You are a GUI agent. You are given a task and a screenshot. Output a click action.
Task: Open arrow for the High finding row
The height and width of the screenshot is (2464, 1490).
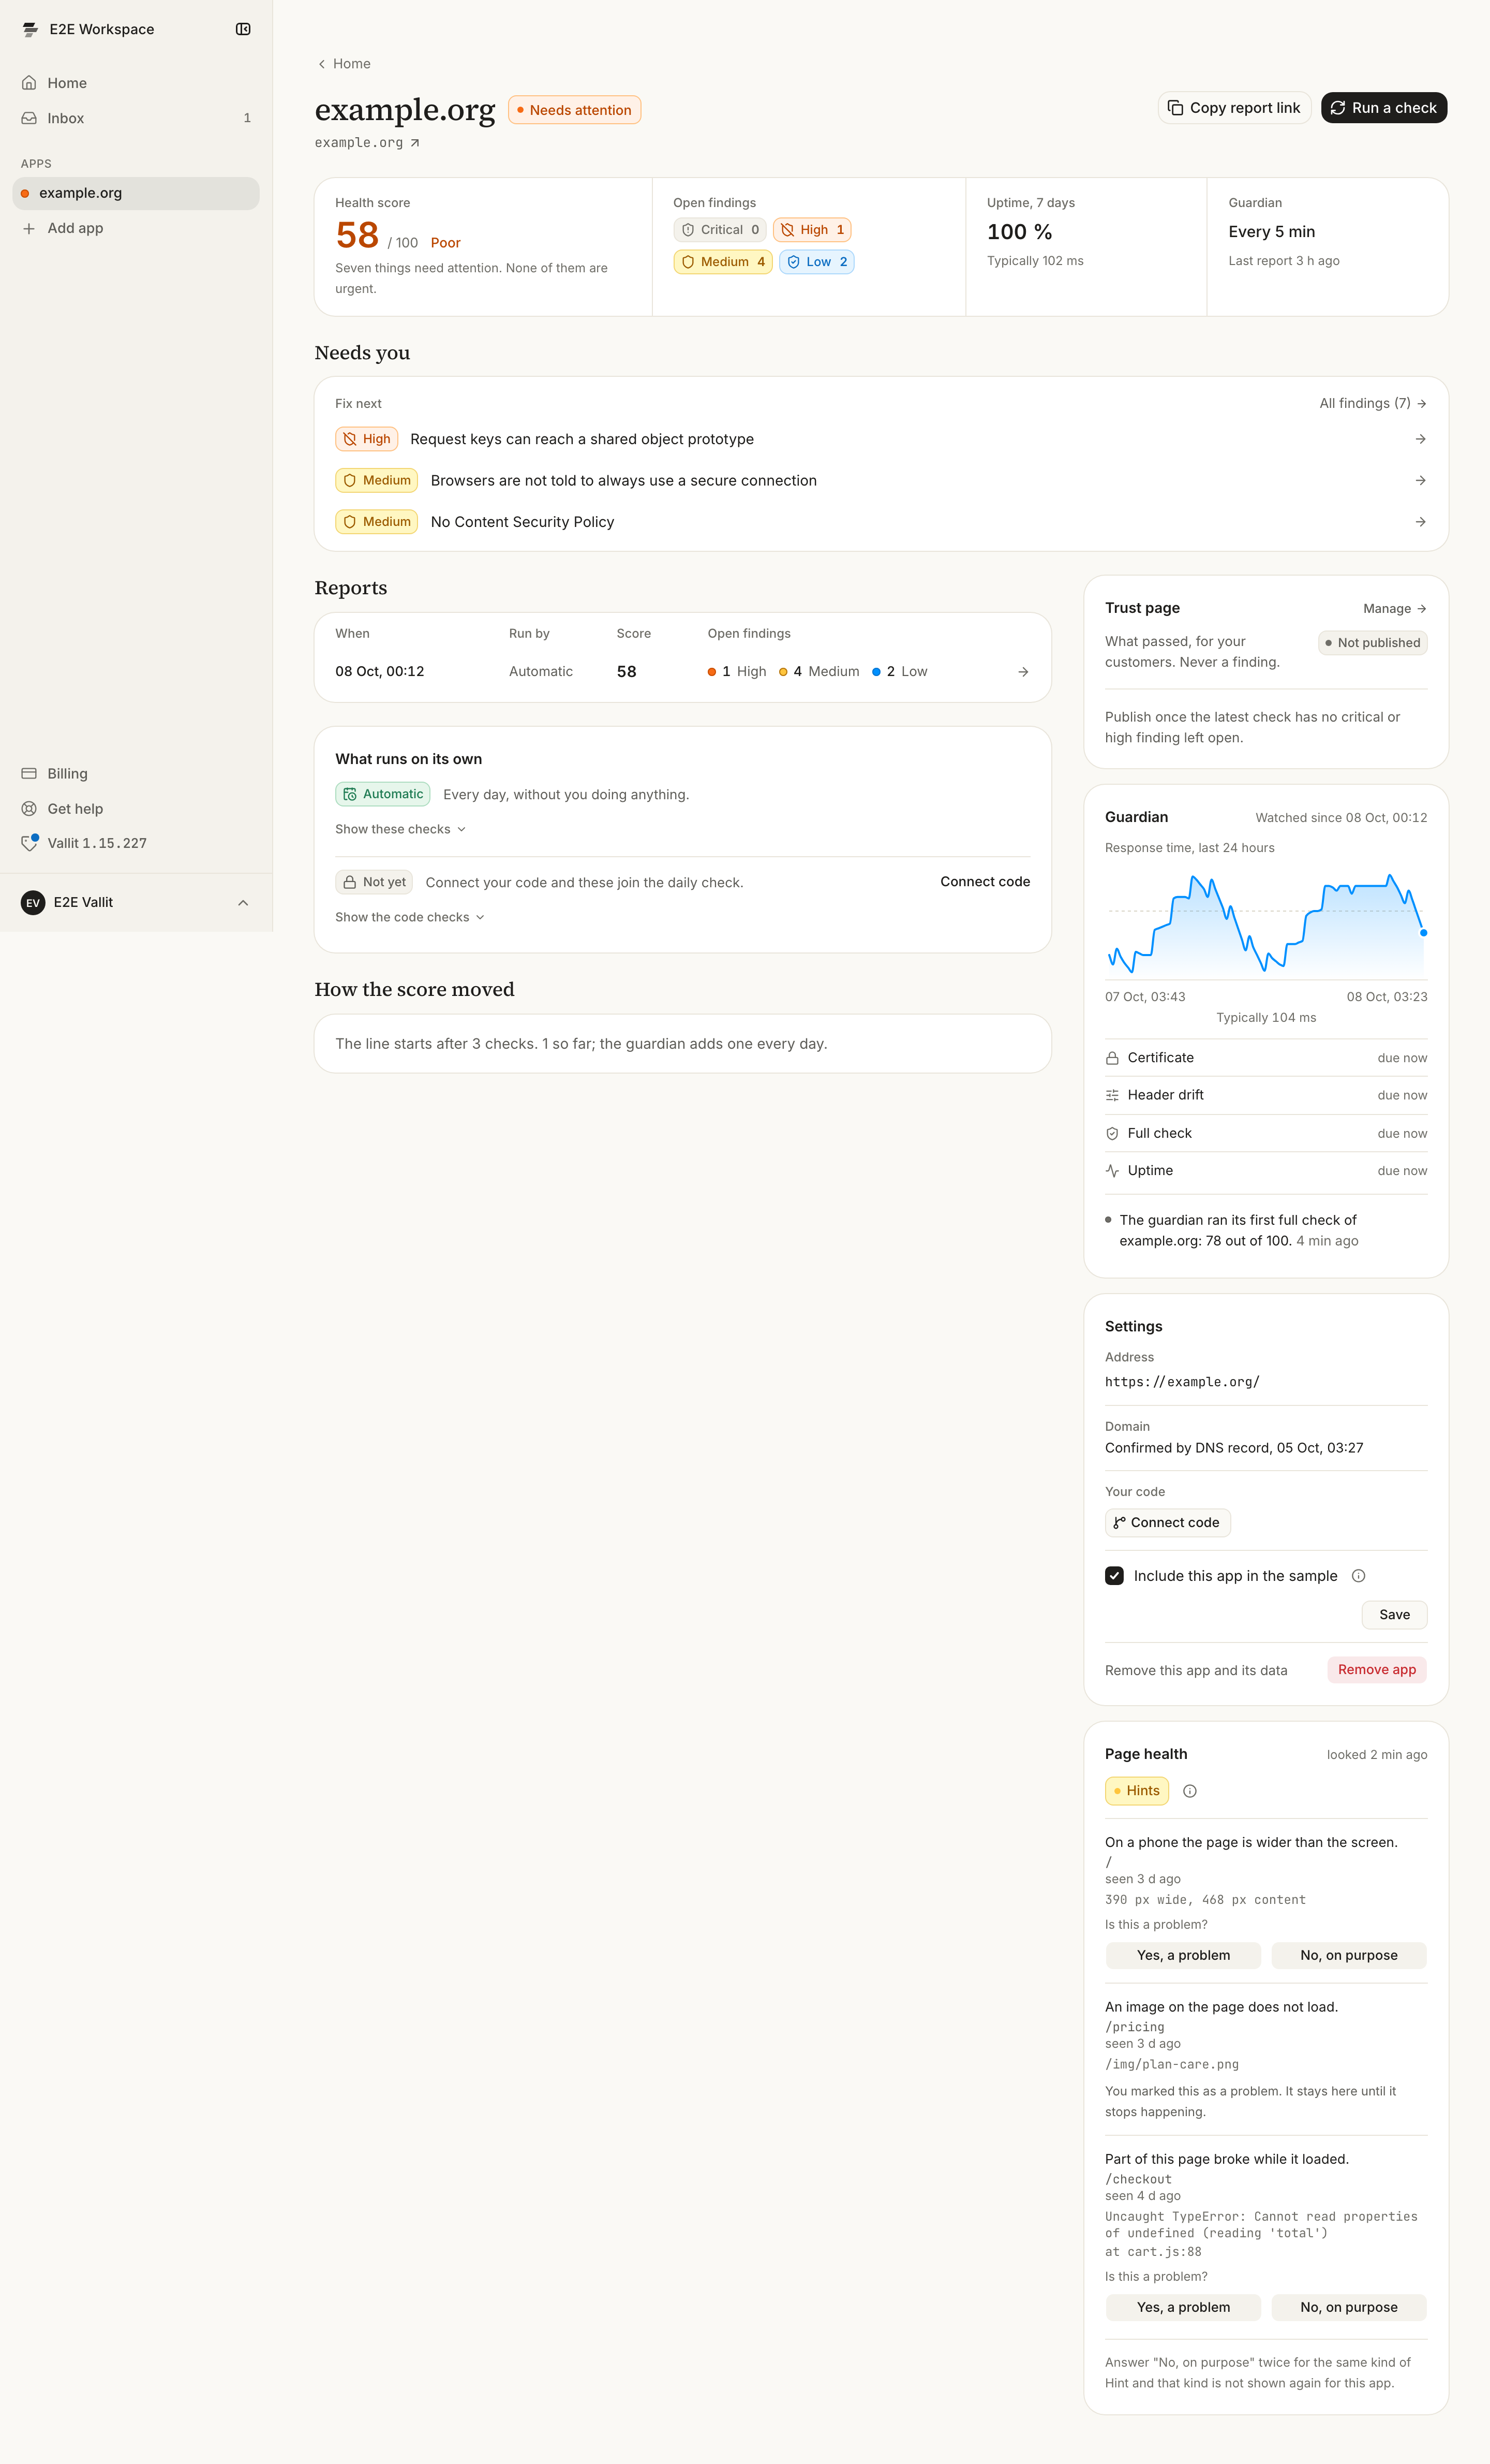coord(1420,439)
